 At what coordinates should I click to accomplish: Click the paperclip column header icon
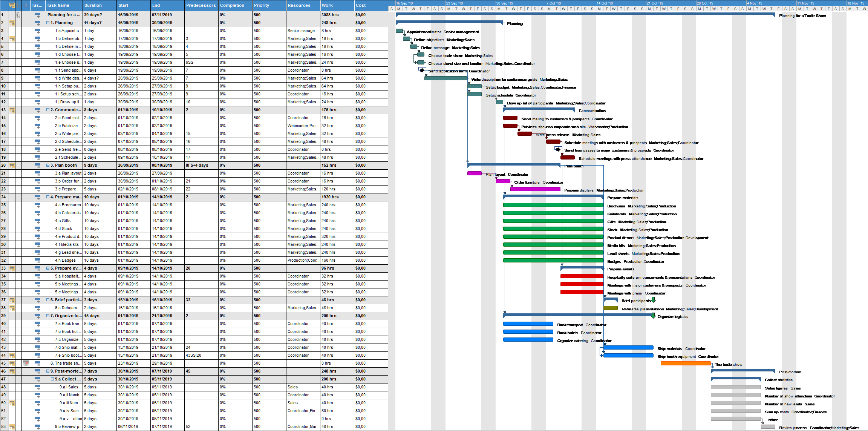click(18, 5)
